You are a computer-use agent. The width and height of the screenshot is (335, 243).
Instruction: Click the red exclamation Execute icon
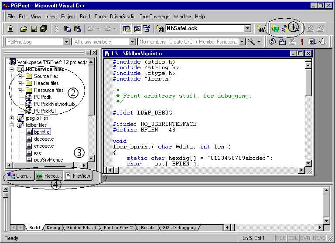(x=302, y=42)
